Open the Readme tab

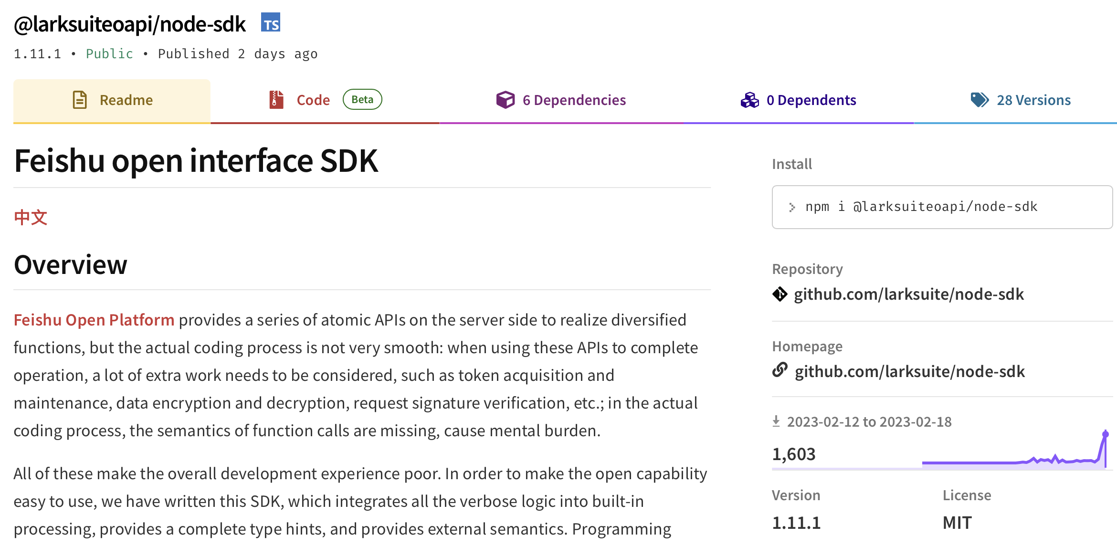tap(126, 100)
